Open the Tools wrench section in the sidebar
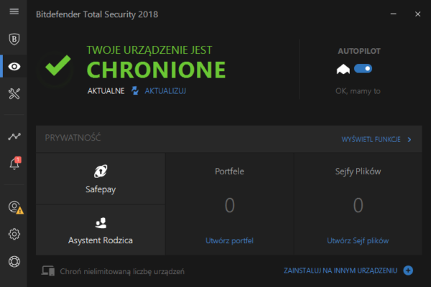431x287 pixels. pyautogui.click(x=14, y=94)
